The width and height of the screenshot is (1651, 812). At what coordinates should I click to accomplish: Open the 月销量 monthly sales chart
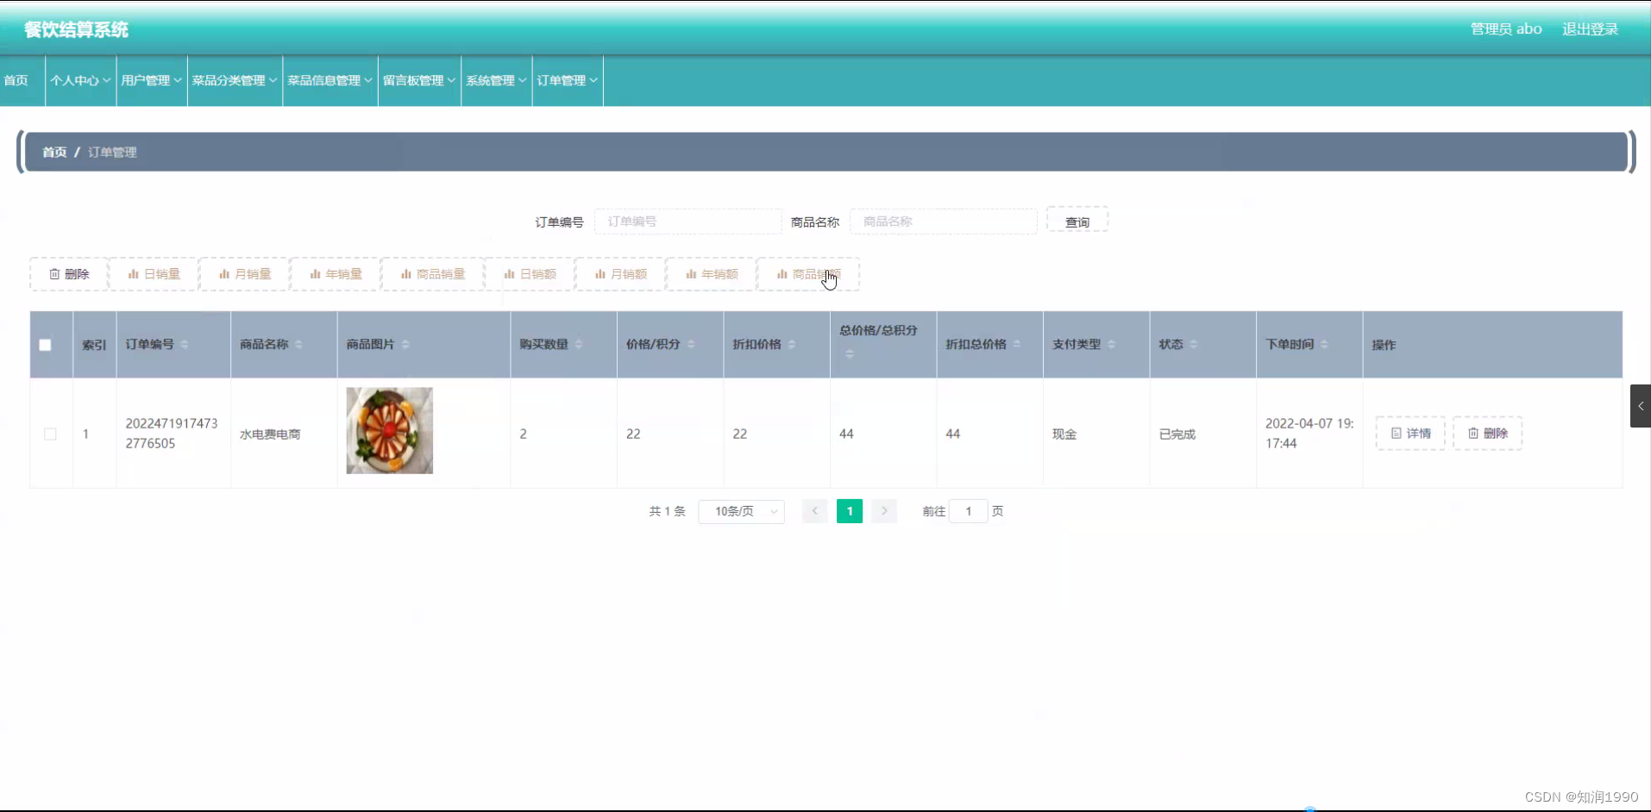point(244,273)
